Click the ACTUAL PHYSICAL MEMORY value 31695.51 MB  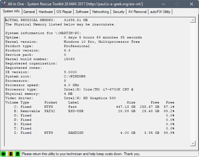(x=76, y=20)
